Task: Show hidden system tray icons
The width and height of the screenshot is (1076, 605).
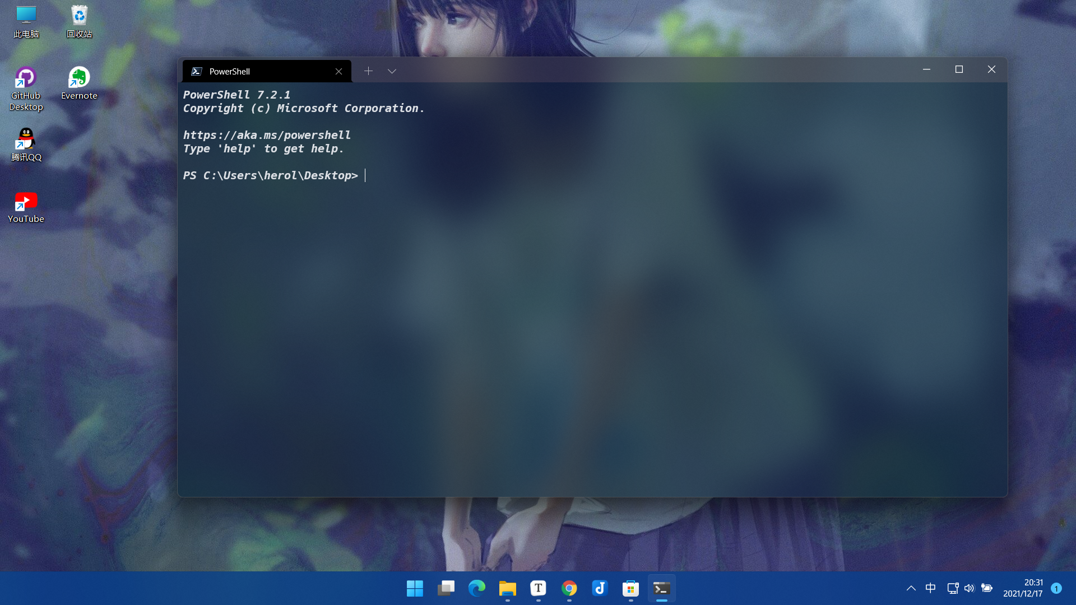Action: click(x=911, y=588)
